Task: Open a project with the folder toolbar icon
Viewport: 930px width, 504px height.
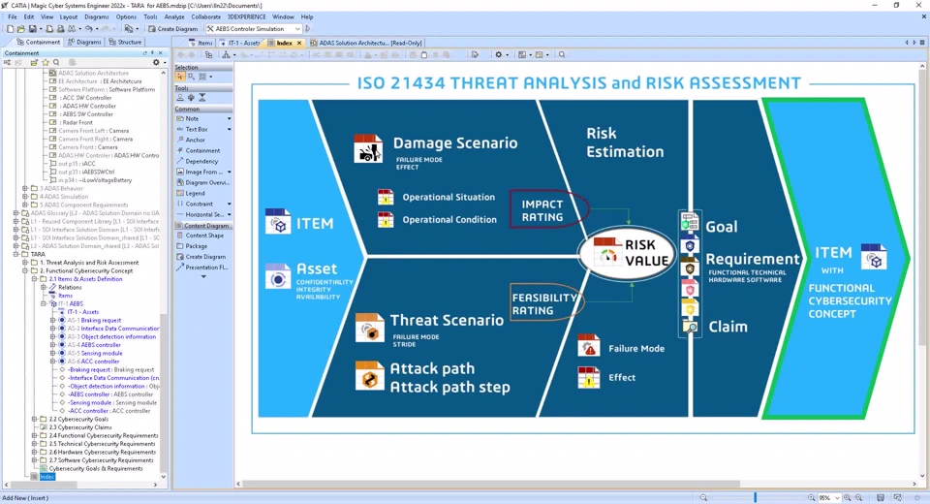Action: click(20, 28)
